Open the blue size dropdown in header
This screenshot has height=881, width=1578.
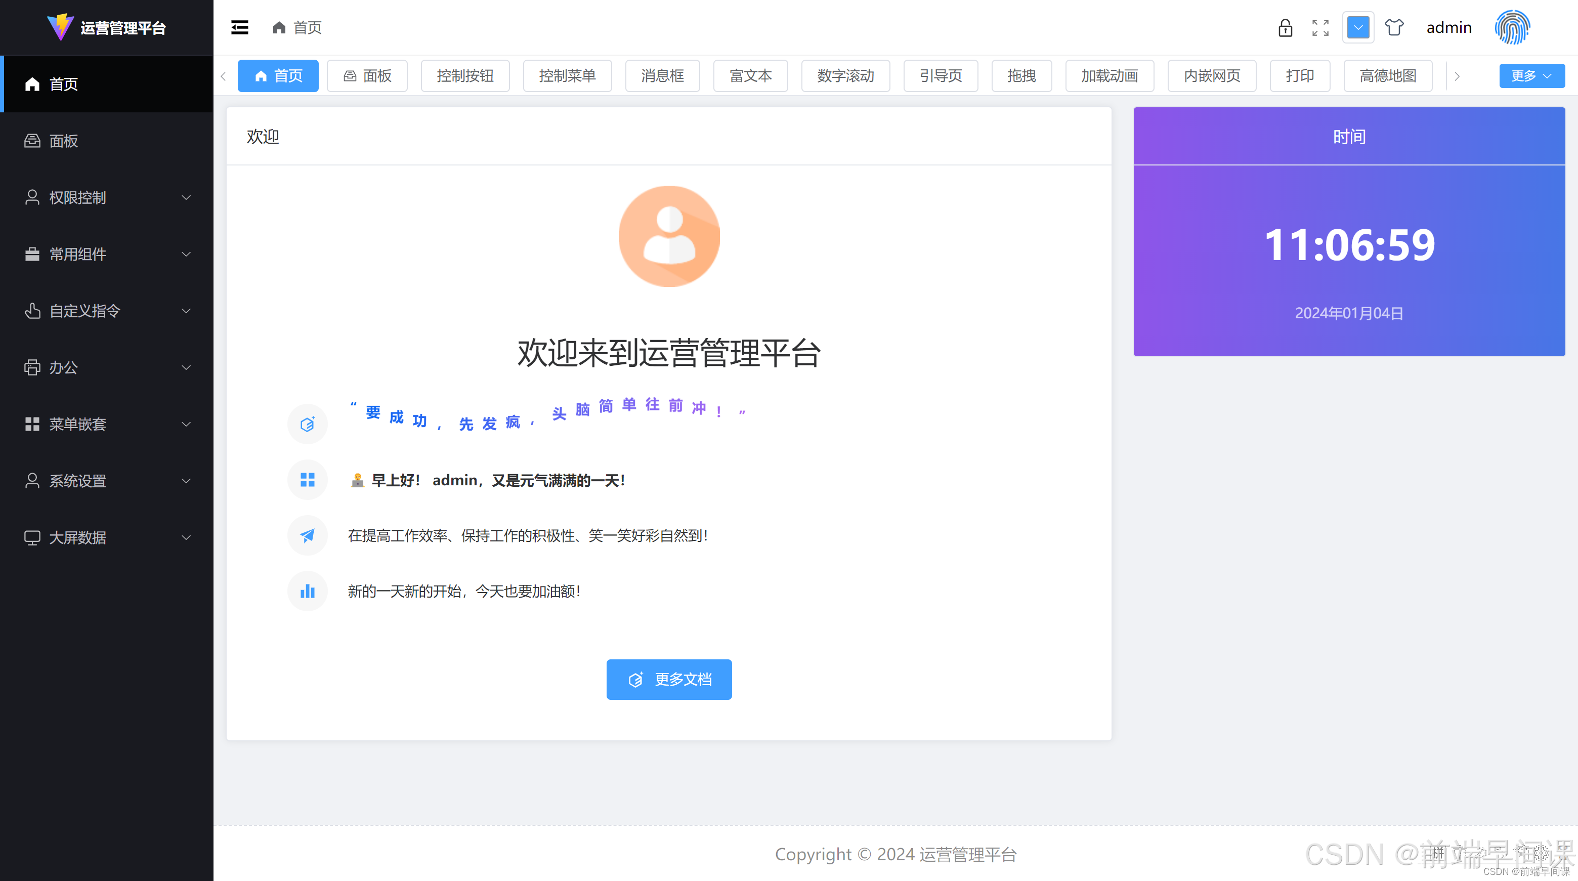click(1357, 27)
